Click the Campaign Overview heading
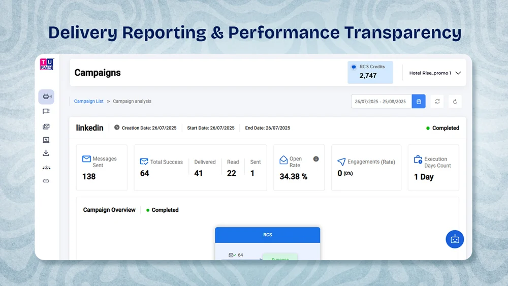Screen dimensions: 508x286 click(x=109, y=210)
